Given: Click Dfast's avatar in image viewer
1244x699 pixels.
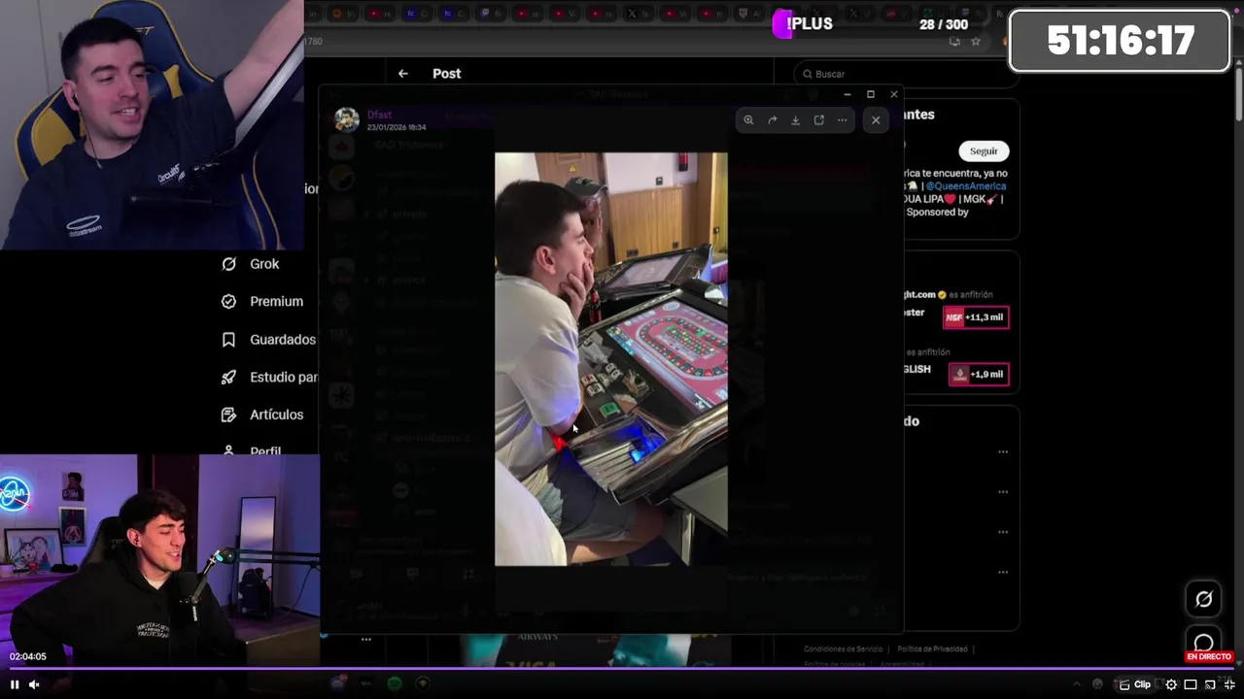Looking at the screenshot, I should click(347, 119).
